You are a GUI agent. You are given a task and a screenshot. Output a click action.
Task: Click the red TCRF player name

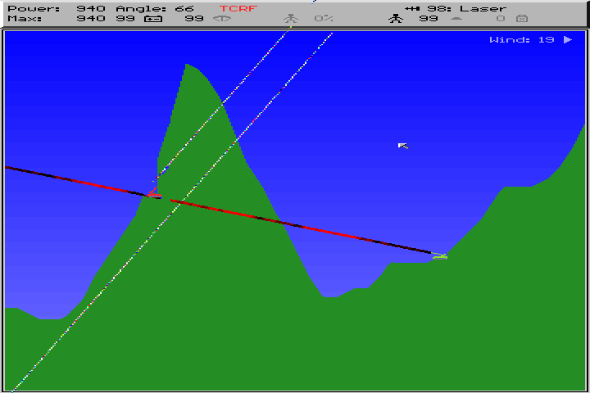(x=236, y=8)
